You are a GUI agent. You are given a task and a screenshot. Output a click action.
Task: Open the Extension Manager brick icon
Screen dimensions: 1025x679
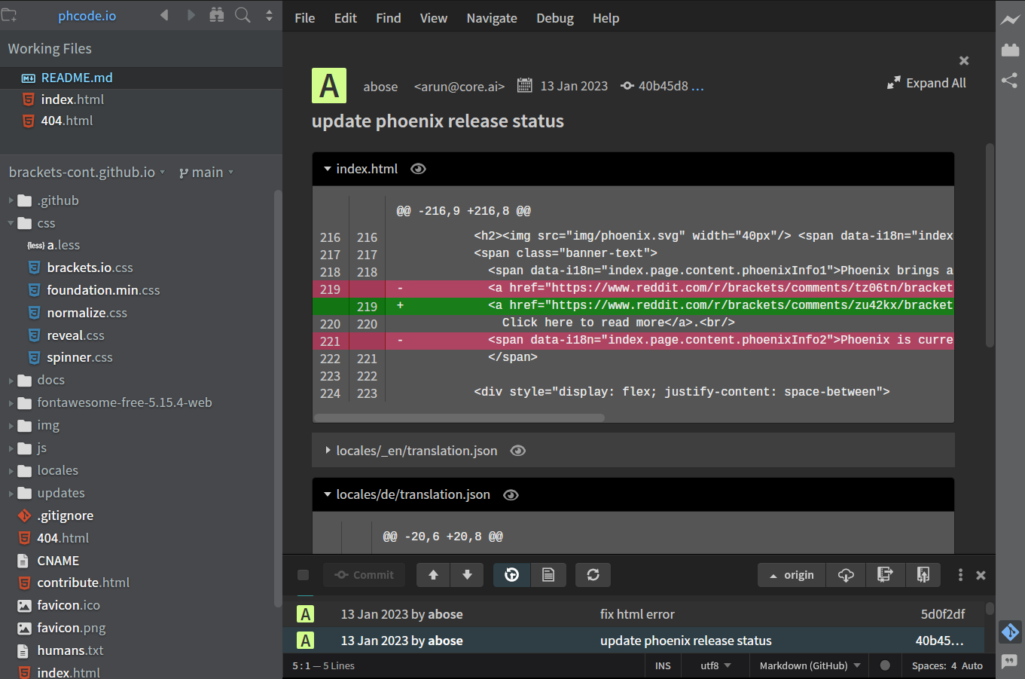(1010, 50)
